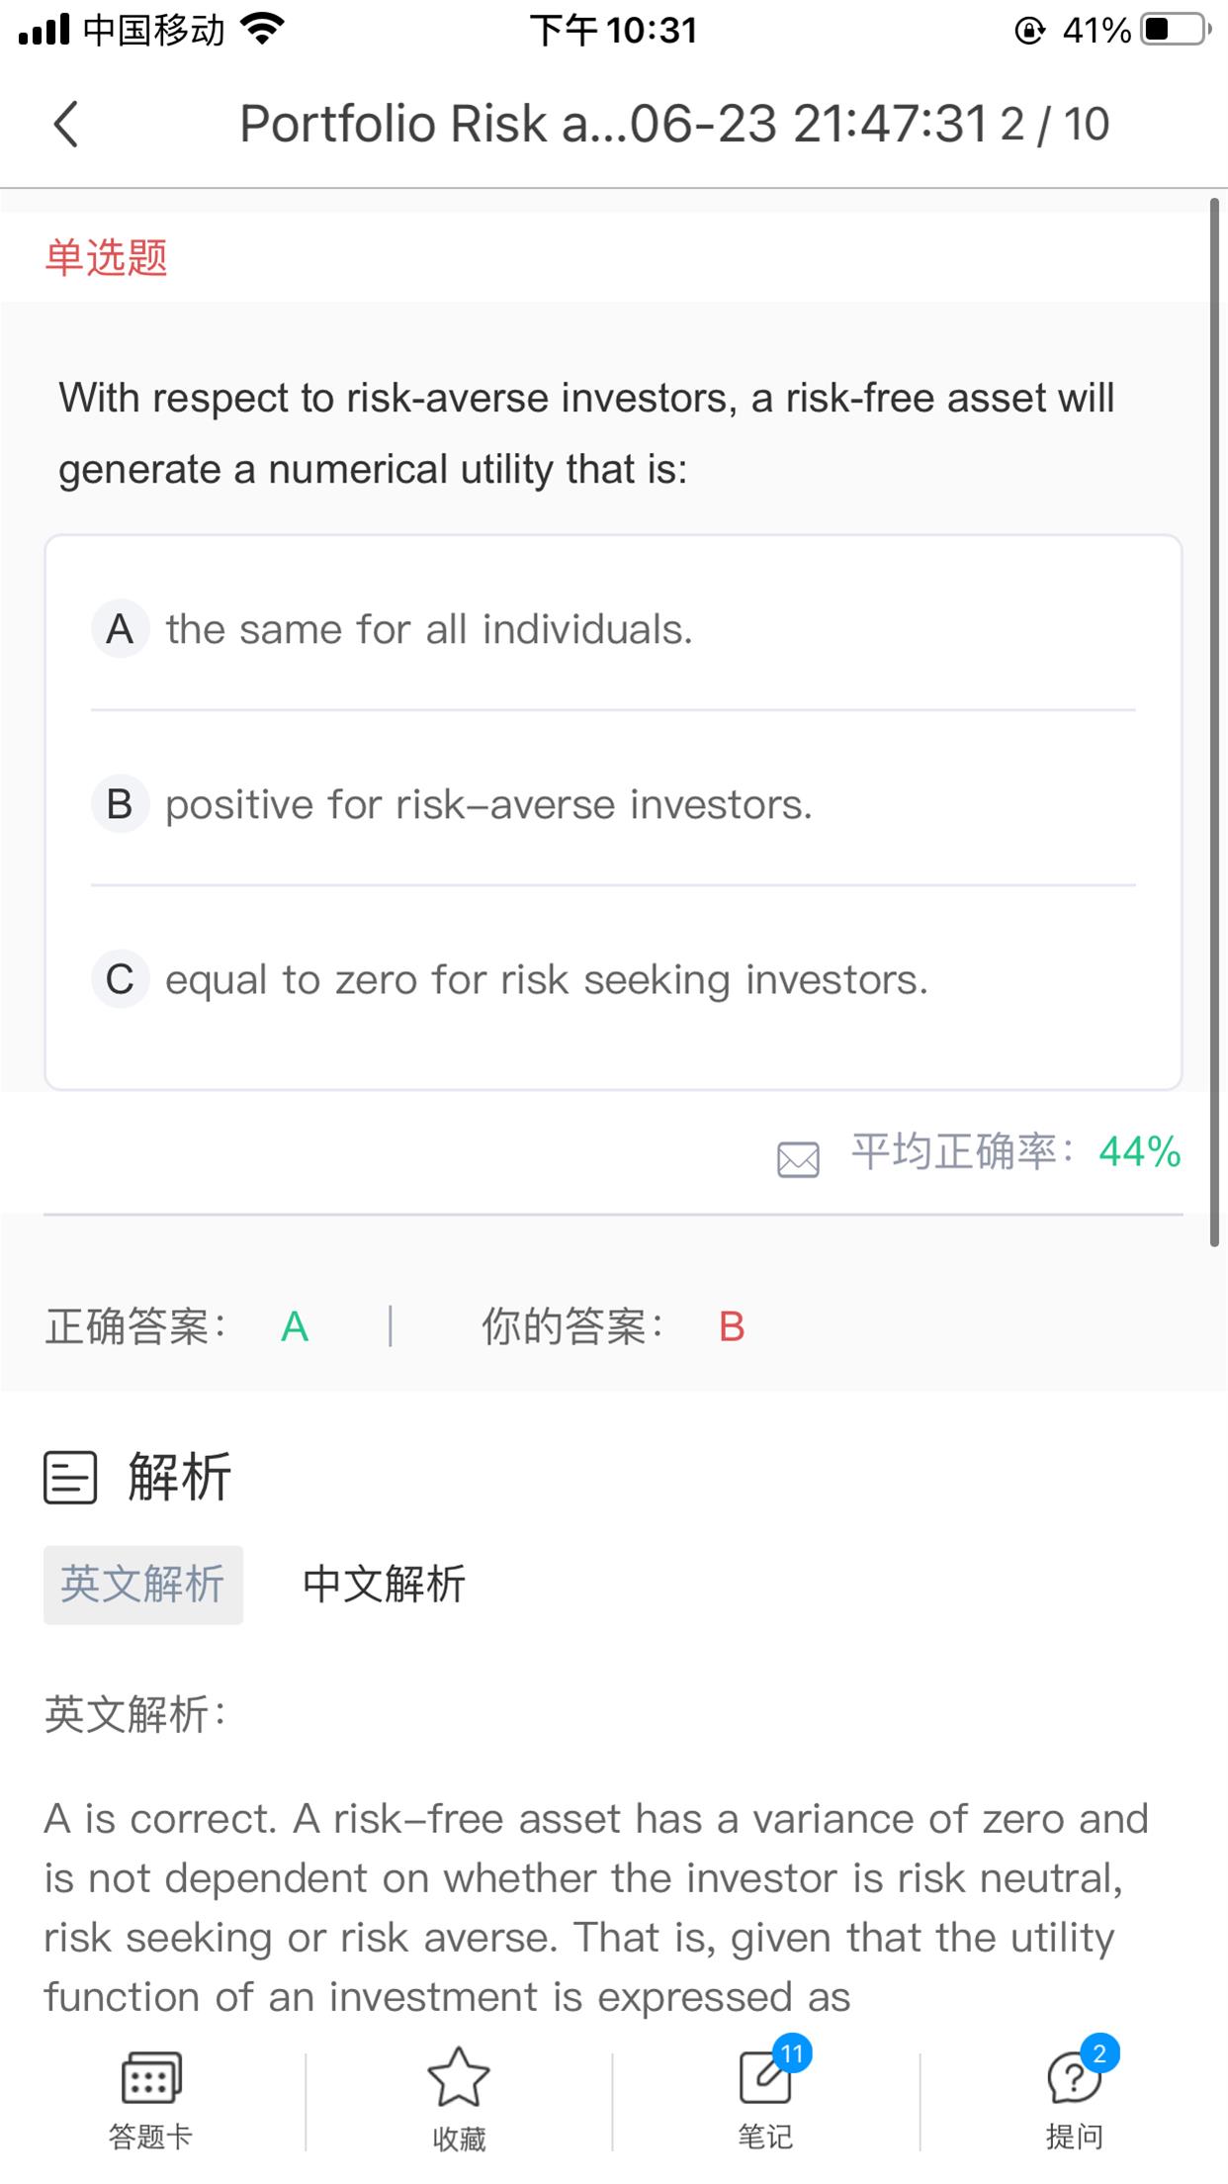
Task: Tap the 44% average accuracy value
Action: tap(1139, 1152)
